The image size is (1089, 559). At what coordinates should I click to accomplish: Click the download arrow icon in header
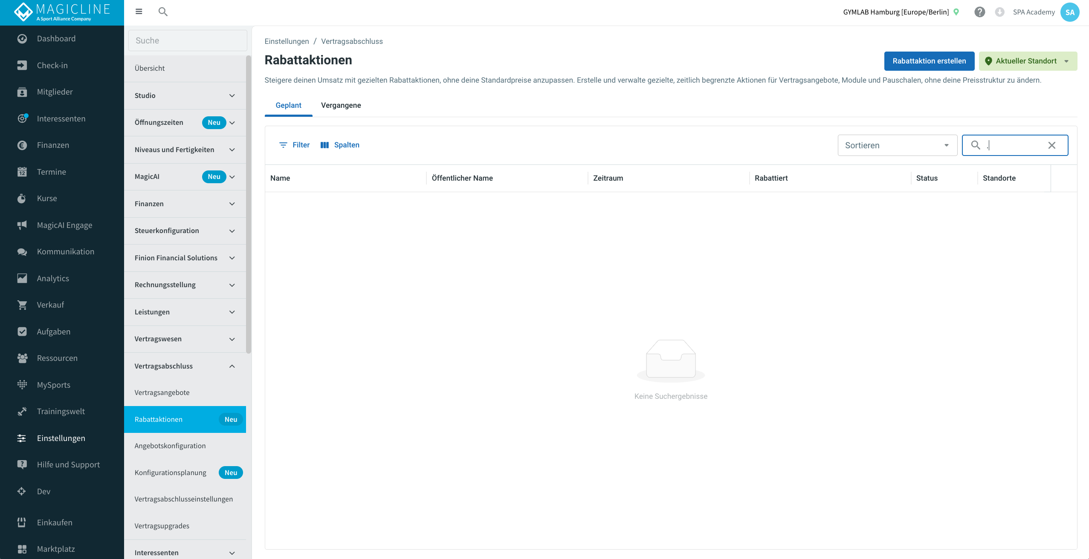tap(999, 12)
